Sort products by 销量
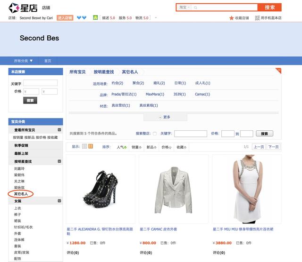The width and height of the screenshot is (302, 262). tap(136, 147)
